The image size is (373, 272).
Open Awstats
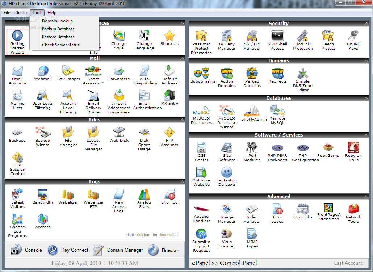click(x=43, y=221)
